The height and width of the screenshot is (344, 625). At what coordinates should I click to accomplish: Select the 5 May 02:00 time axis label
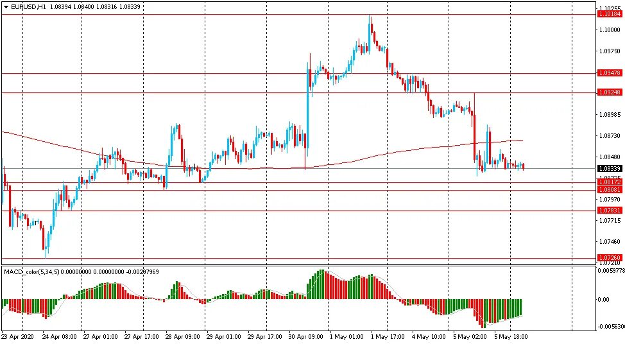pos(470,337)
